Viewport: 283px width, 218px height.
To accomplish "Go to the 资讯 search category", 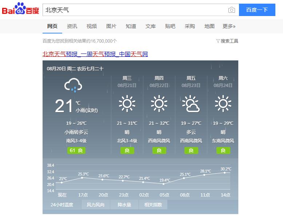I will click(x=72, y=26).
